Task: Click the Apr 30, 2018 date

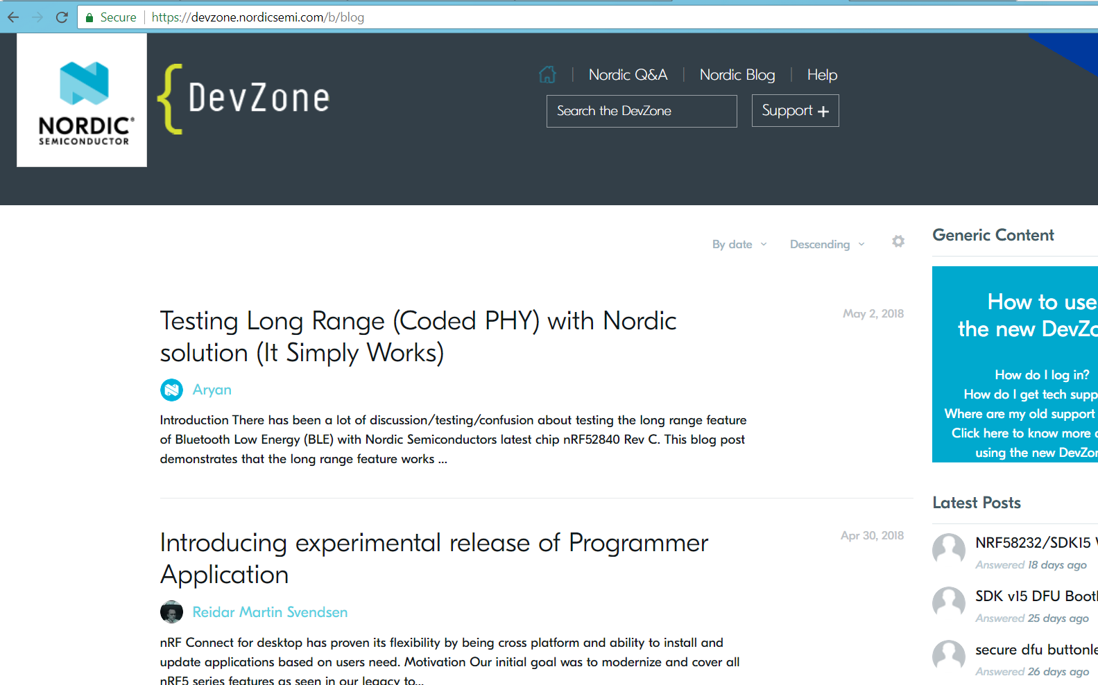Action: 872,535
